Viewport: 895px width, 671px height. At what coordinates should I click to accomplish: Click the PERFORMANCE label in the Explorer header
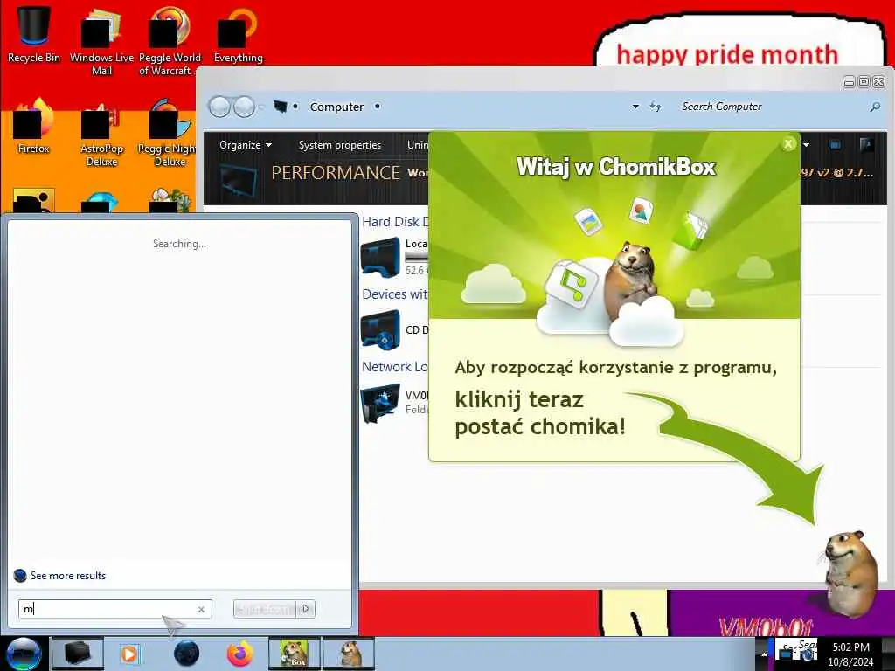[336, 173]
